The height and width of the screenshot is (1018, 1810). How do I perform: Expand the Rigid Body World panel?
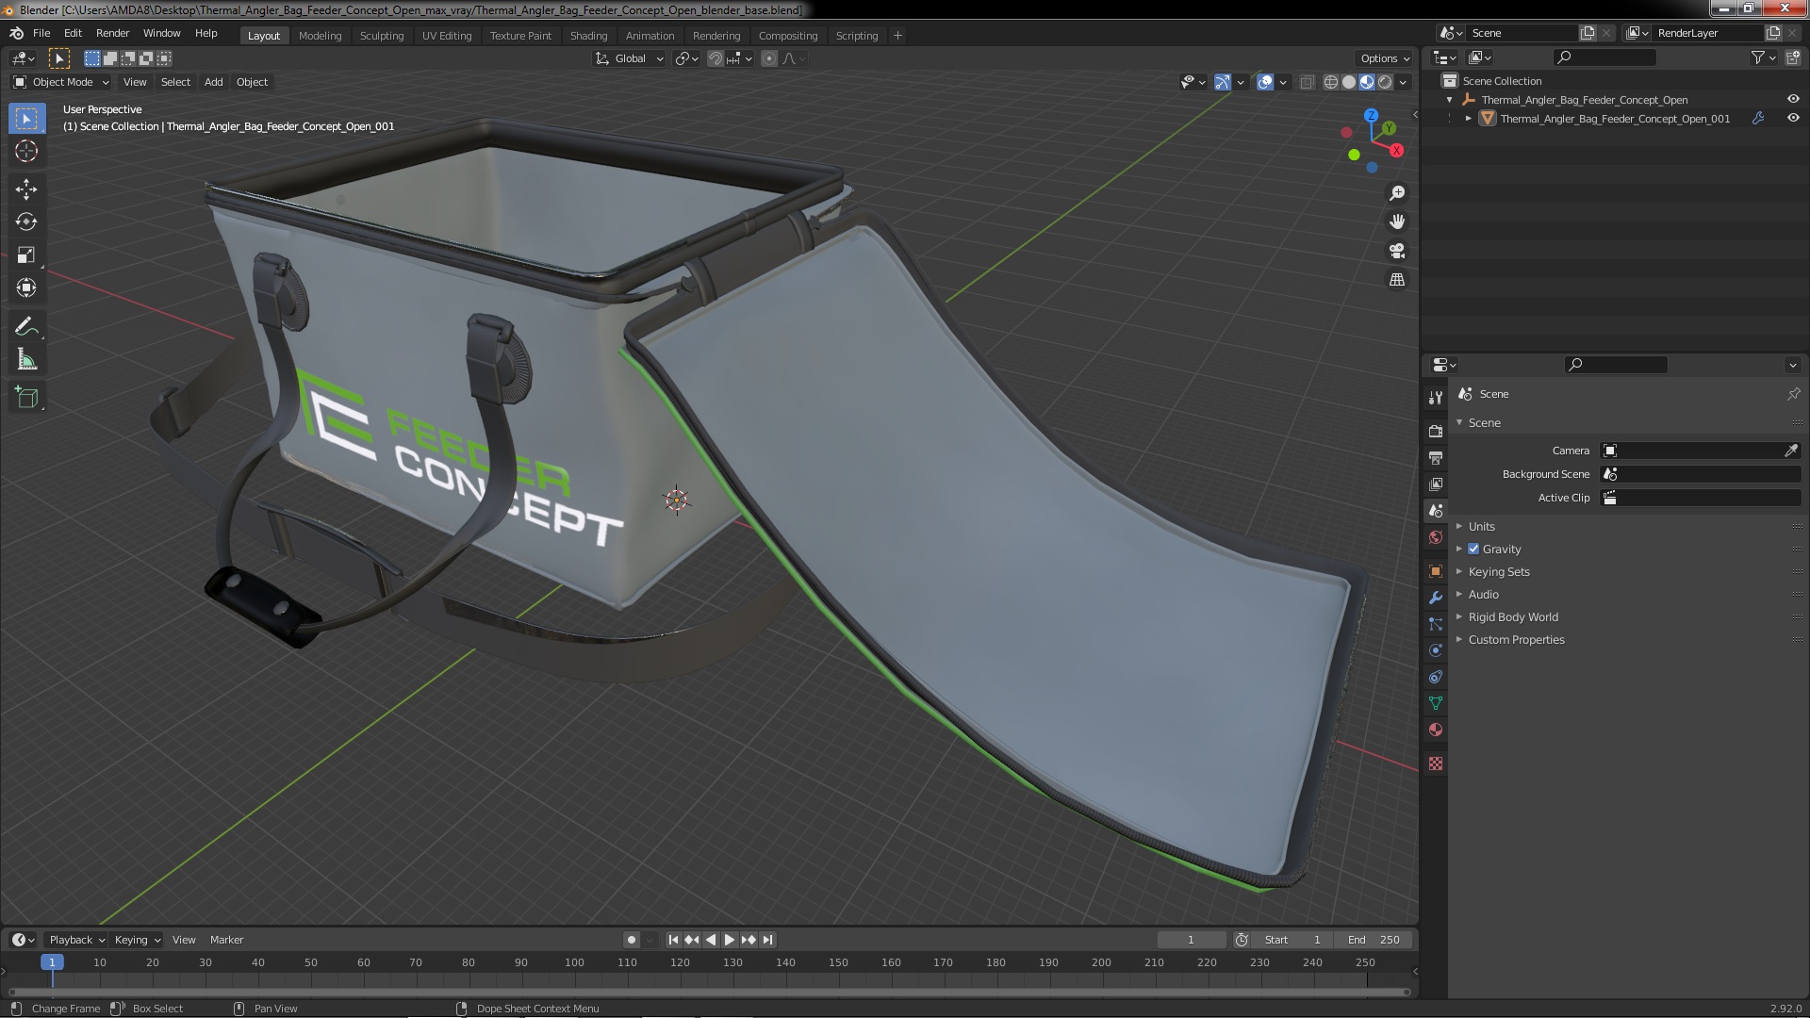1512,616
